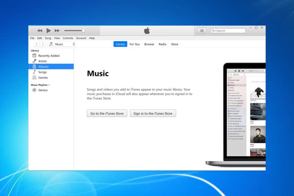This screenshot has height=196, width=294.
Task: Skip to the next track
Action: point(57,31)
